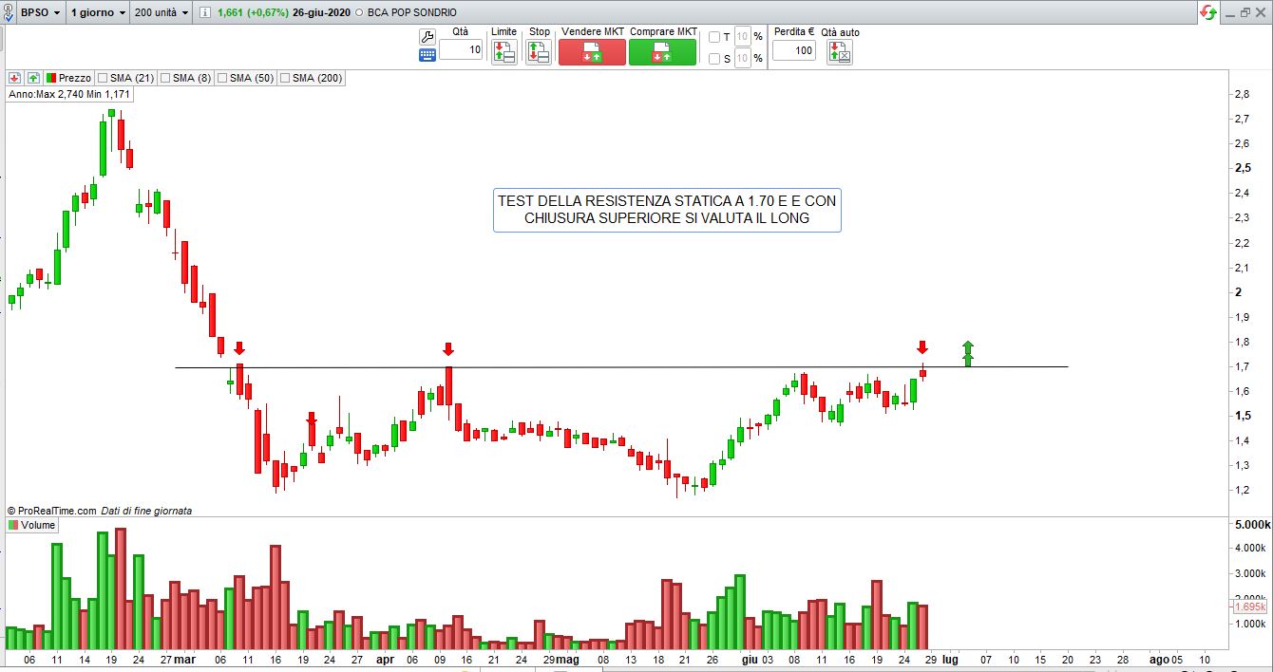Image resolution: width=1273 pixels, height=672 pixels.
Task: Open the info icon beside price
Action: (x=204, y=12)
